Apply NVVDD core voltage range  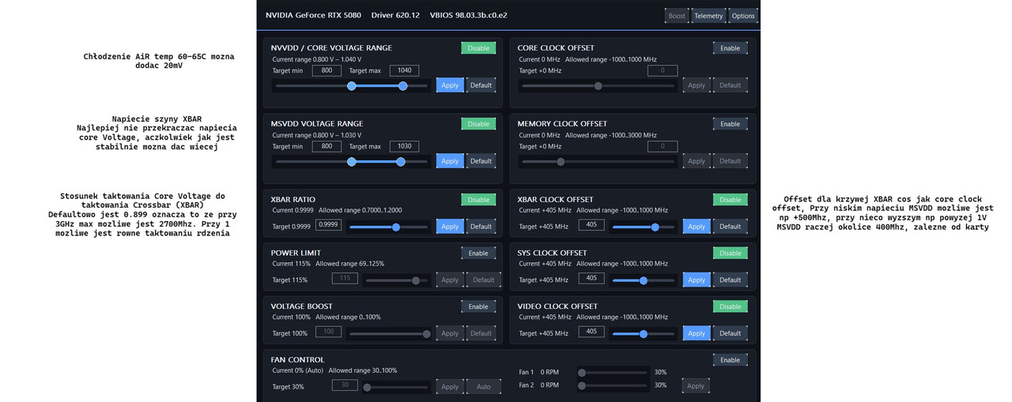(450, 85)
